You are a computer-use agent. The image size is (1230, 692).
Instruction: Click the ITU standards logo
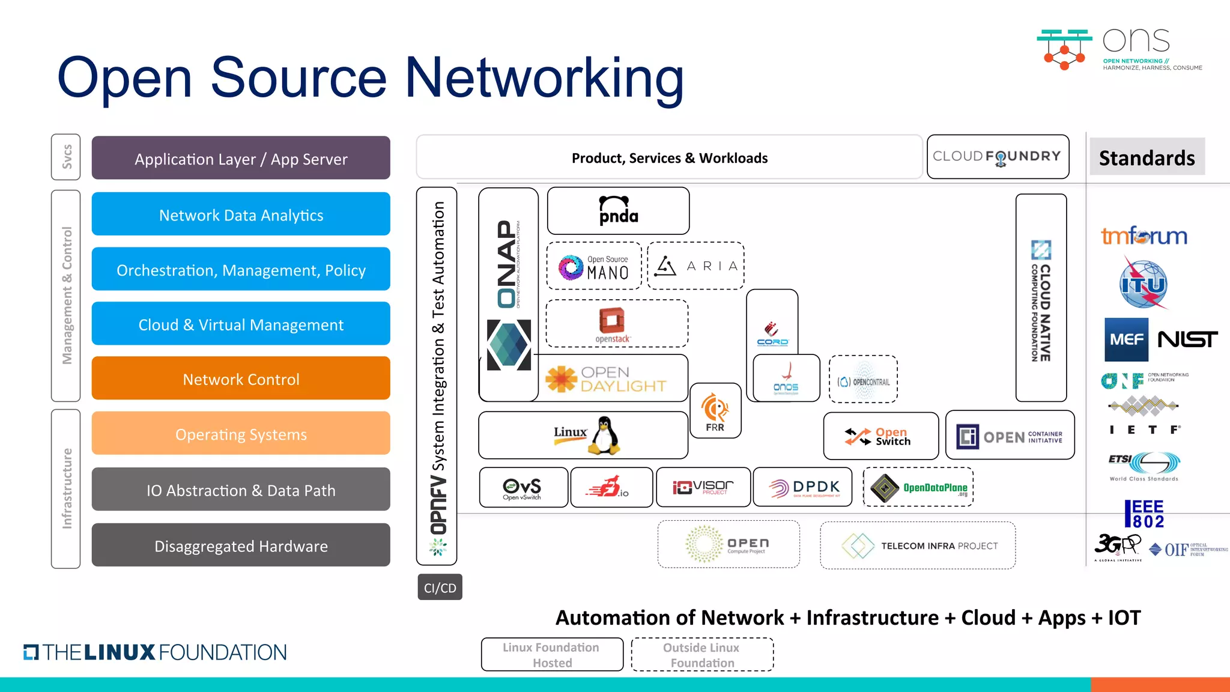1144,284
